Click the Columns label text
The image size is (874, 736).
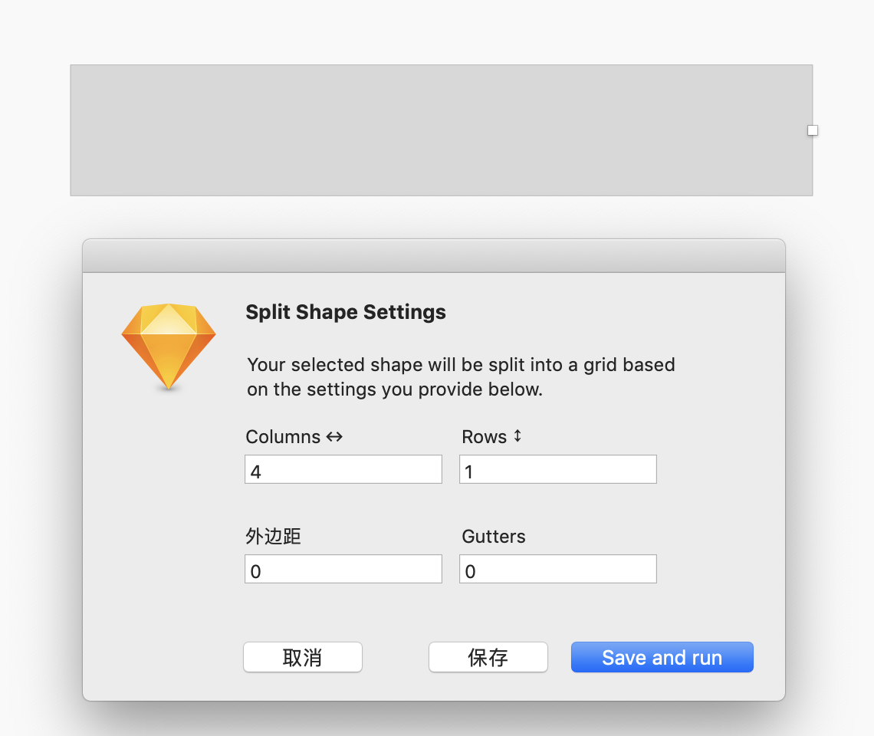pyautogui.click(x=283, y=437)
